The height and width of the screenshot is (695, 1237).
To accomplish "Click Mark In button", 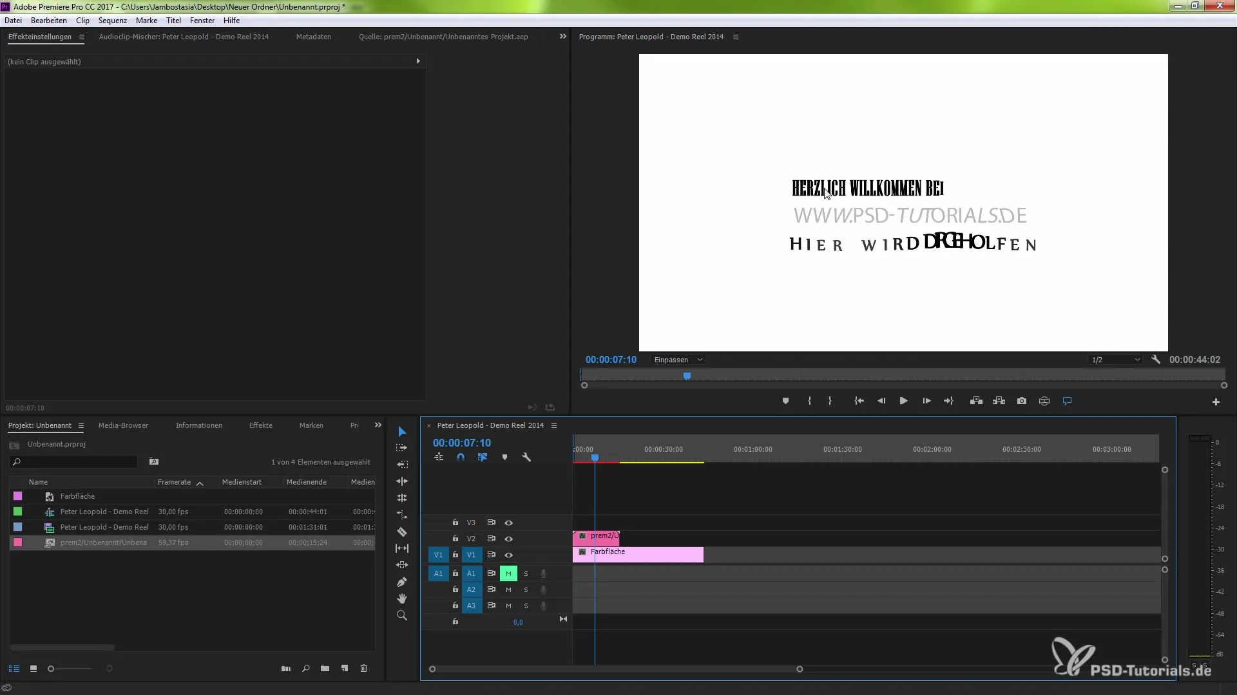I will [x=809, y=401].
